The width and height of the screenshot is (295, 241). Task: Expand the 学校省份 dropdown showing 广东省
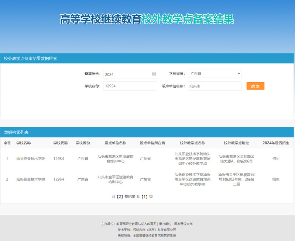pyautogui.click(x=214, y=74)
